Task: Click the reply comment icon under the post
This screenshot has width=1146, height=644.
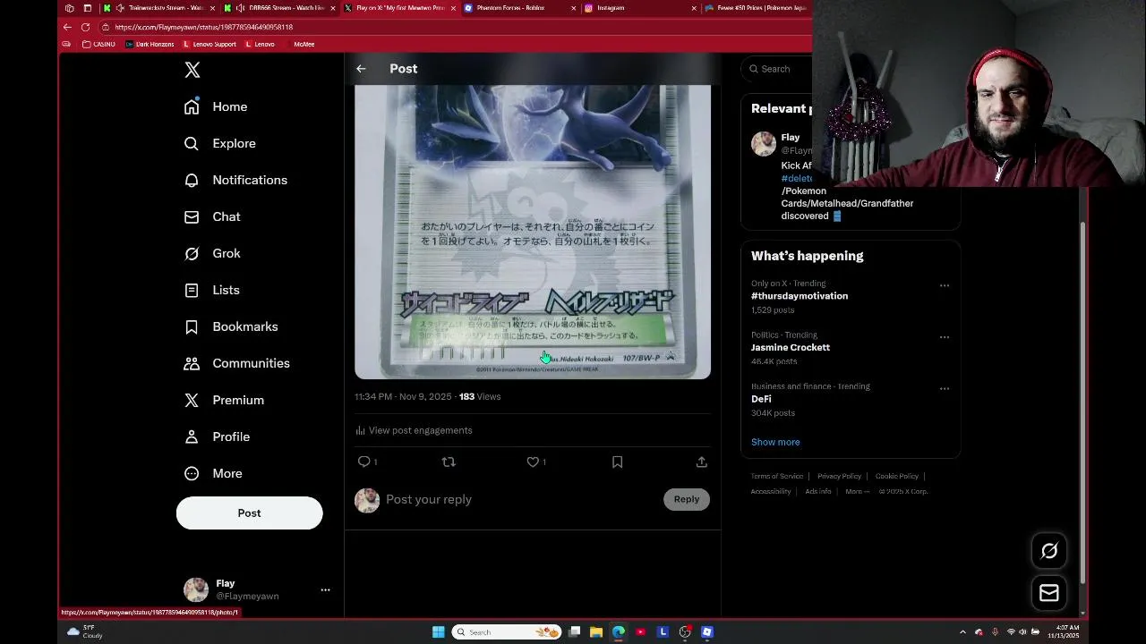Action: pyautogui.click(x=364, y=462)
